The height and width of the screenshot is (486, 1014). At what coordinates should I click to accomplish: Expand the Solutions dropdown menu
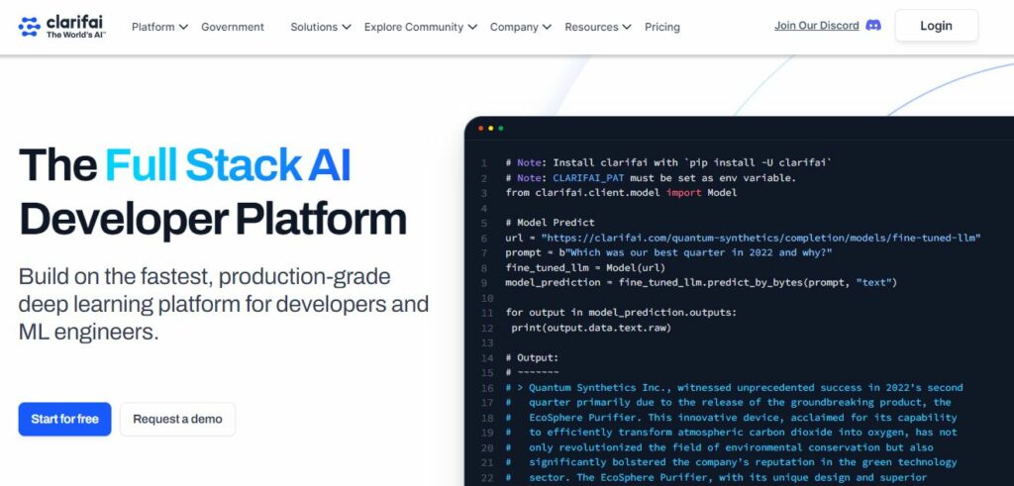coord(321,27)
